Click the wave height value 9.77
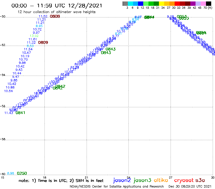The height and width of the screenshot is (189, 215). point(116,36)
